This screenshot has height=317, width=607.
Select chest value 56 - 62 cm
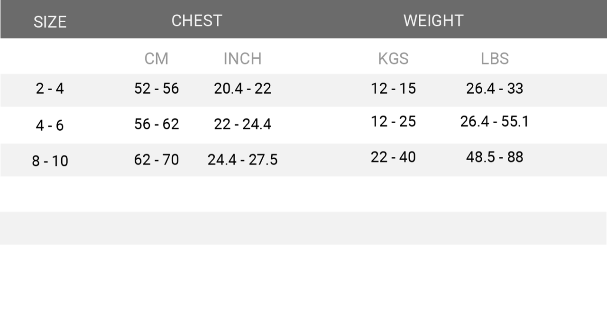(x=156, y=124)
